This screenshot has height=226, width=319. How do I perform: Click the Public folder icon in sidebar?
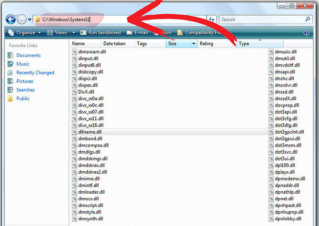(10, 98)
